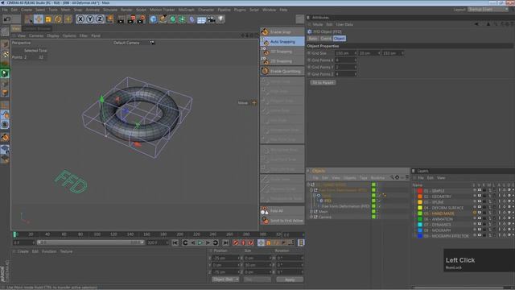The image size is (515, 290).
Task: Open the Window menu
Action: pyautogui.click(x=269, y=10)
